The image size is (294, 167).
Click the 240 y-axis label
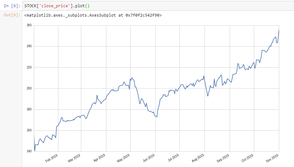point(29,46)
